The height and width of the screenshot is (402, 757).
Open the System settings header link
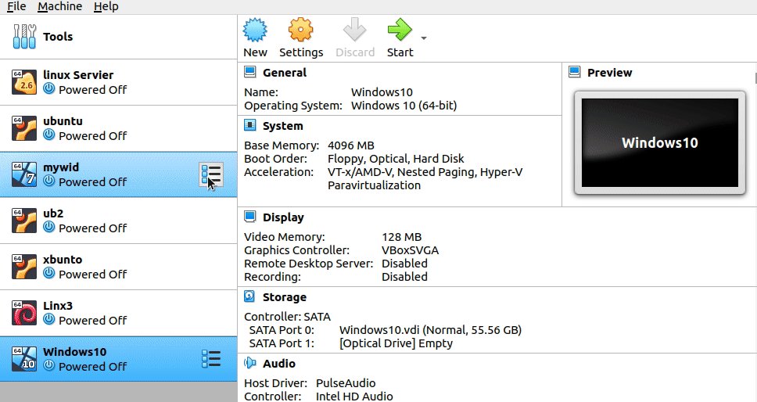click(283, 126)
